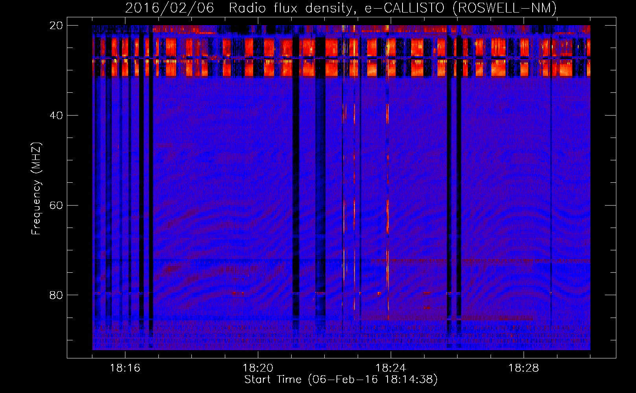Click the plot title 'Radio flux density, e-CALLISTO (ROSWELL-NM)'
The height and width of the screenshot is (393, 636).
(x=393, y=8)
